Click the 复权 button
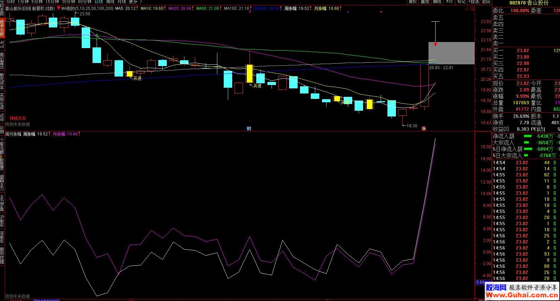This screenshot has width=560, height=301. (413, 2)
